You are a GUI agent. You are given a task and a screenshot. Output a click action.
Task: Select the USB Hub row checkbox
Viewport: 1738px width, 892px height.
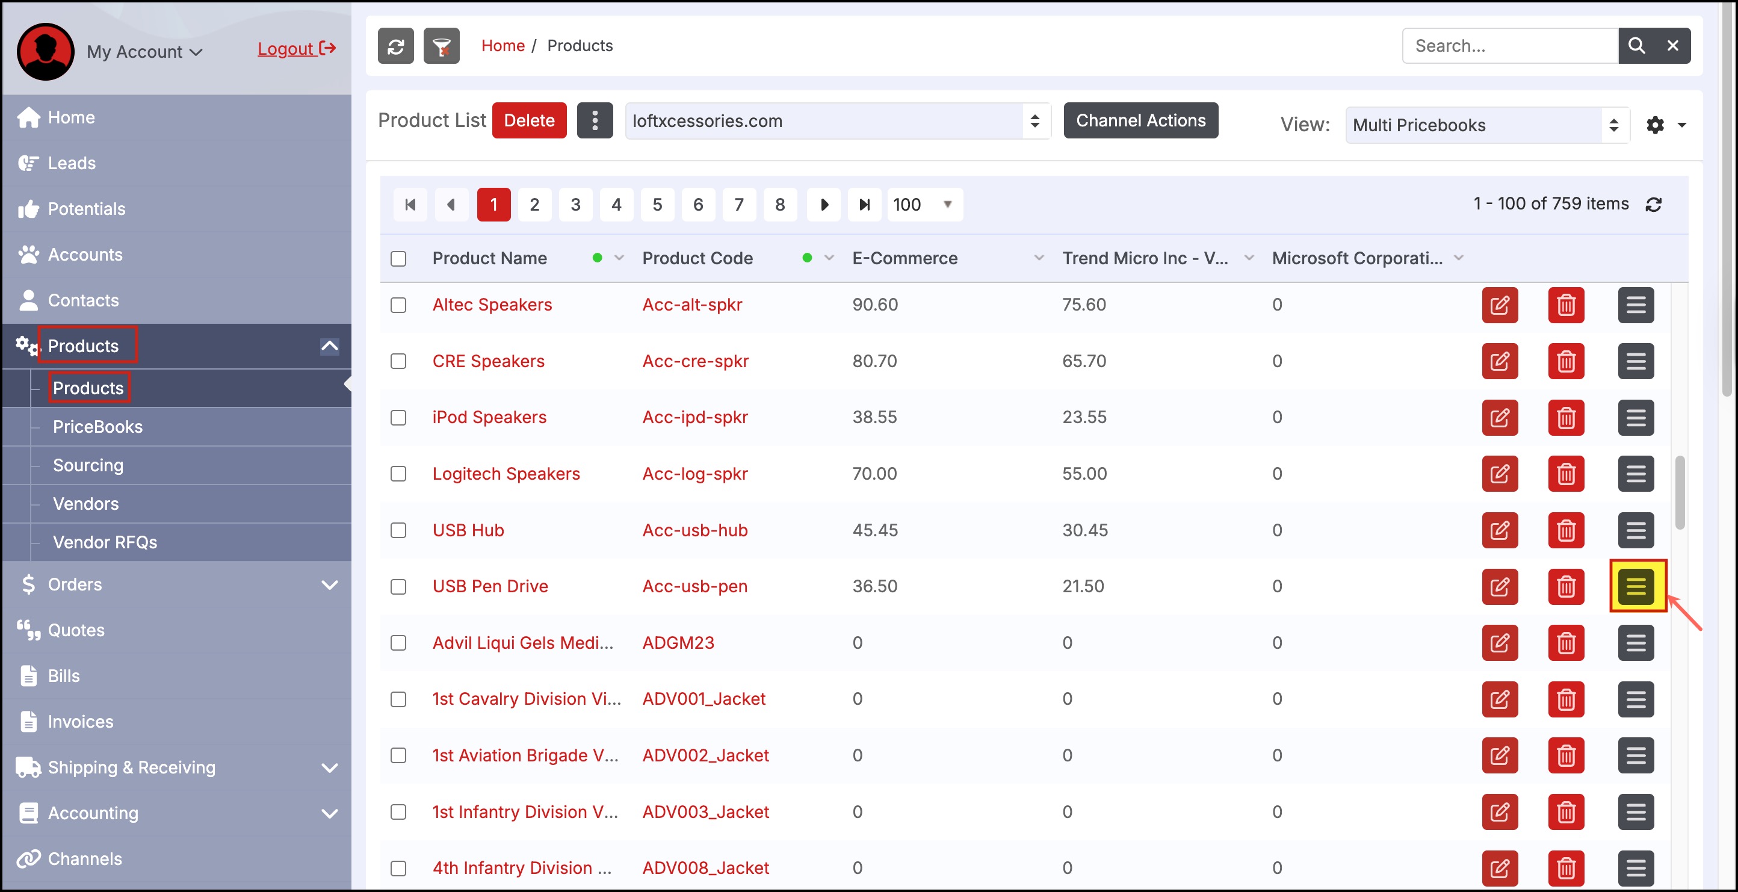point(399,530)
